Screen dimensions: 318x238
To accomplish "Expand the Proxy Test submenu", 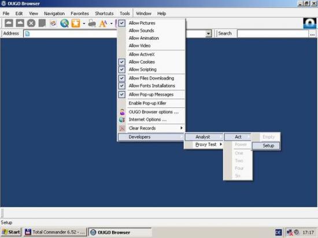I will (x=204, y=144).
